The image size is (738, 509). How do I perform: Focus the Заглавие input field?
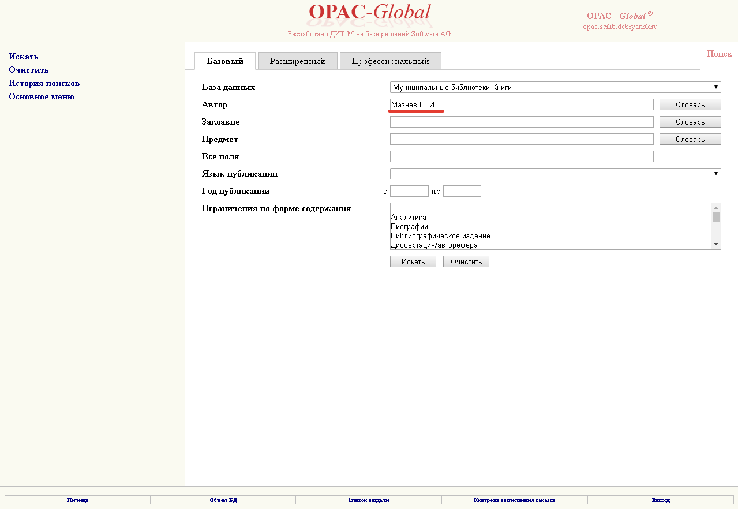(x=522, y=122)
